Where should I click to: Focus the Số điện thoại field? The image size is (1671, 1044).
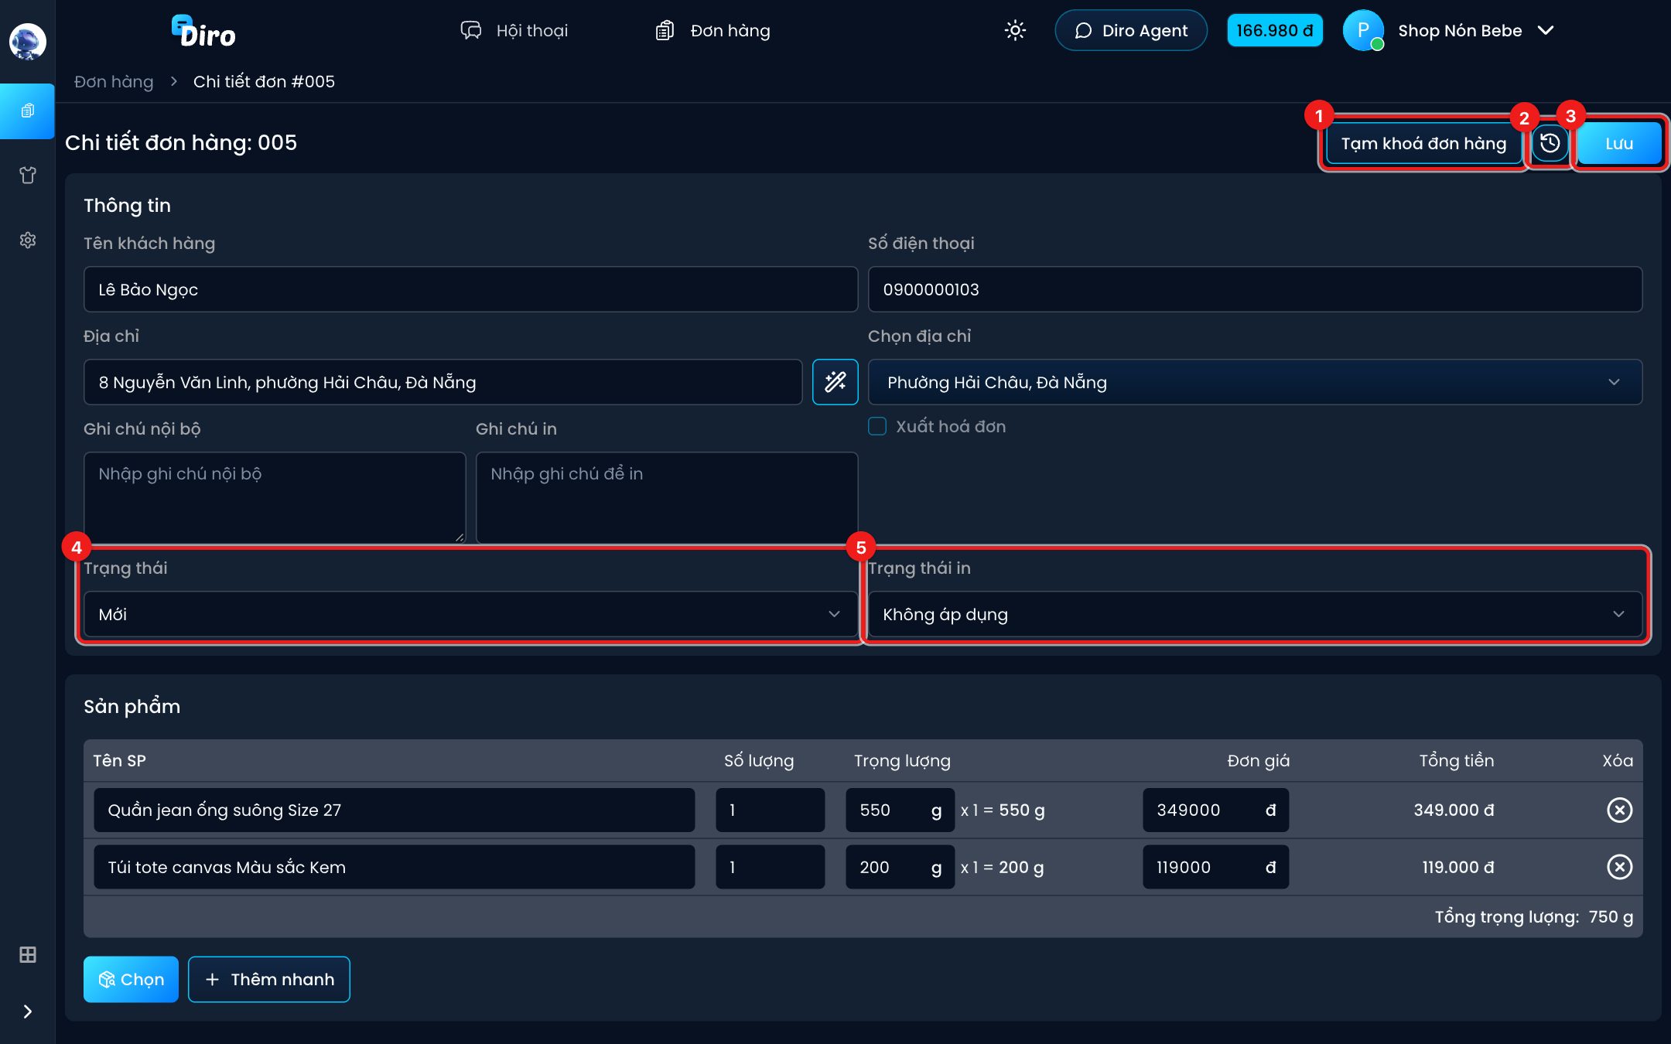[1255, 289]
